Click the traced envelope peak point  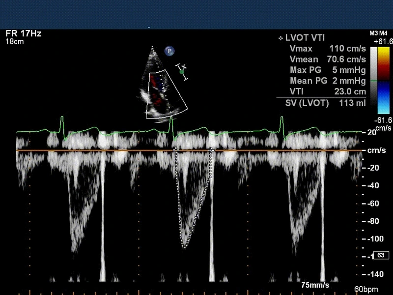pos(185,246)
